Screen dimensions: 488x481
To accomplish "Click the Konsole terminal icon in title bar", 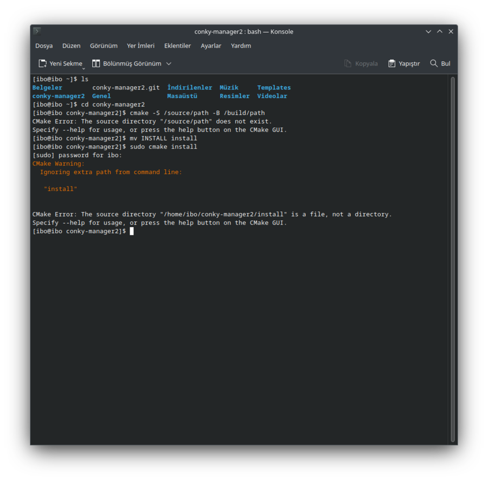I will point(37,31).
